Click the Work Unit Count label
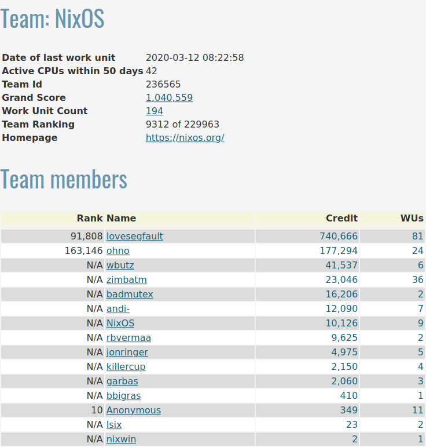The image size is (426, 447). [45, 111]
